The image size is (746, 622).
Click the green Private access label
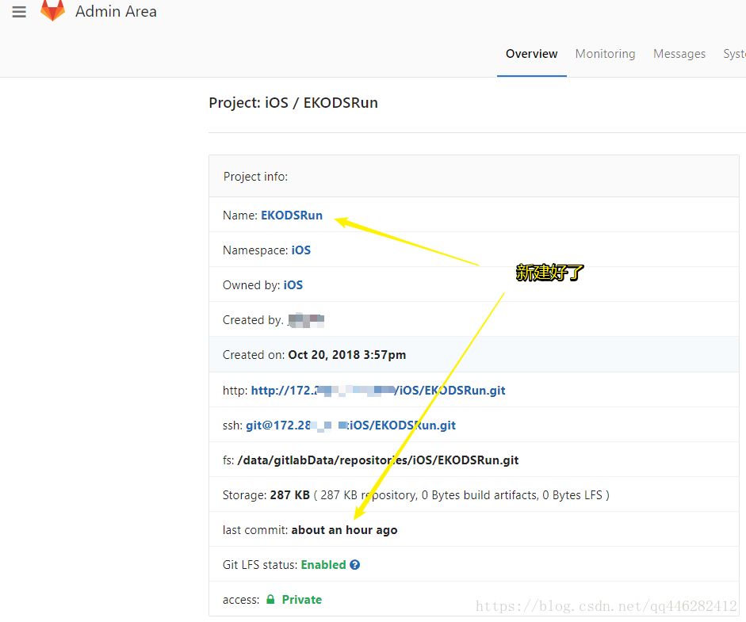click(x=300, y=599)
